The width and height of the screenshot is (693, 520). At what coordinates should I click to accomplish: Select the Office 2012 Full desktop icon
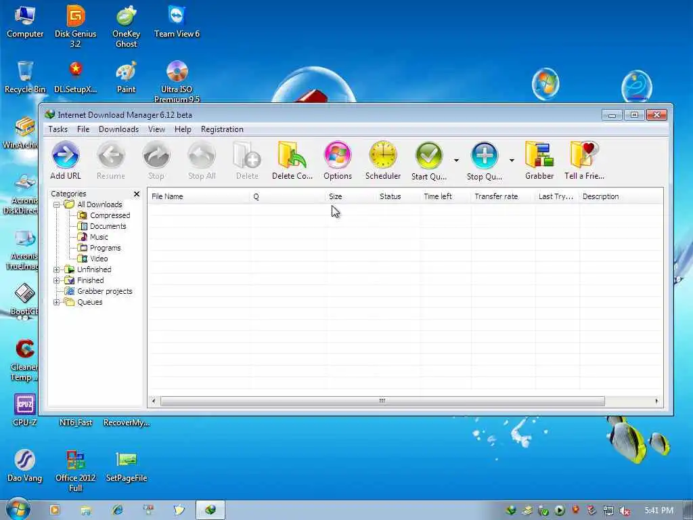(x=76, y=471)
